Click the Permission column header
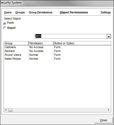Viewport: 114px width, 125px height. coord(41,43)
